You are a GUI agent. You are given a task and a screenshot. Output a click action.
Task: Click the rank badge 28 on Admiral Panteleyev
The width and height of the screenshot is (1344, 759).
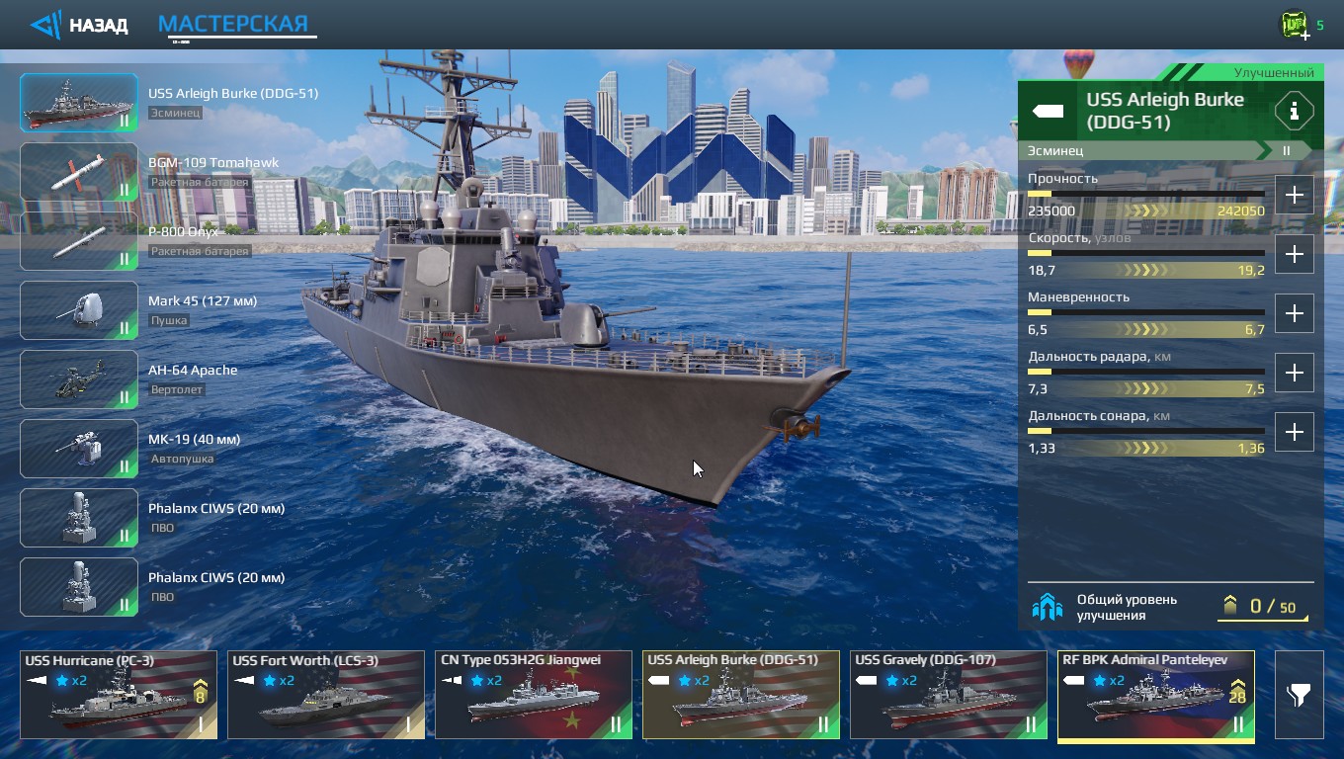1237,691
